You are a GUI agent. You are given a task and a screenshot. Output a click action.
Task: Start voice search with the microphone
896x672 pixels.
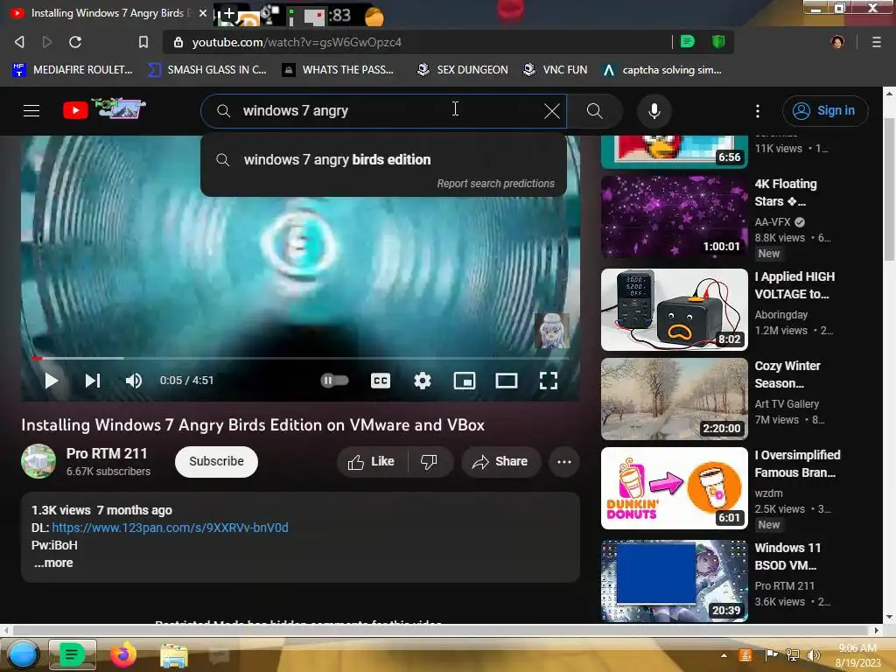654,111
